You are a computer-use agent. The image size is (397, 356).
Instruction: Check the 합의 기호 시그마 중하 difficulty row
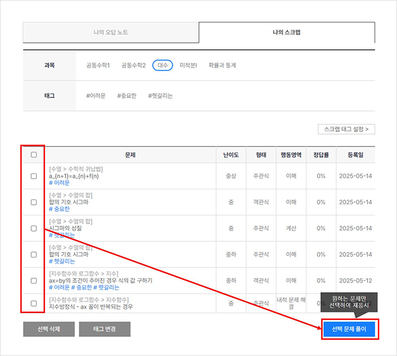tap(34, 255)
